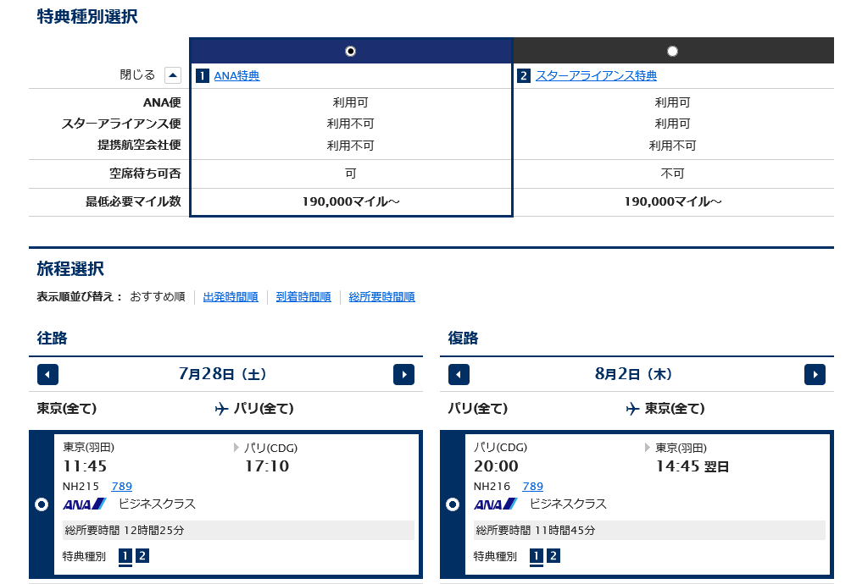
Task: Click the 閉じる label
Action: 137,74
